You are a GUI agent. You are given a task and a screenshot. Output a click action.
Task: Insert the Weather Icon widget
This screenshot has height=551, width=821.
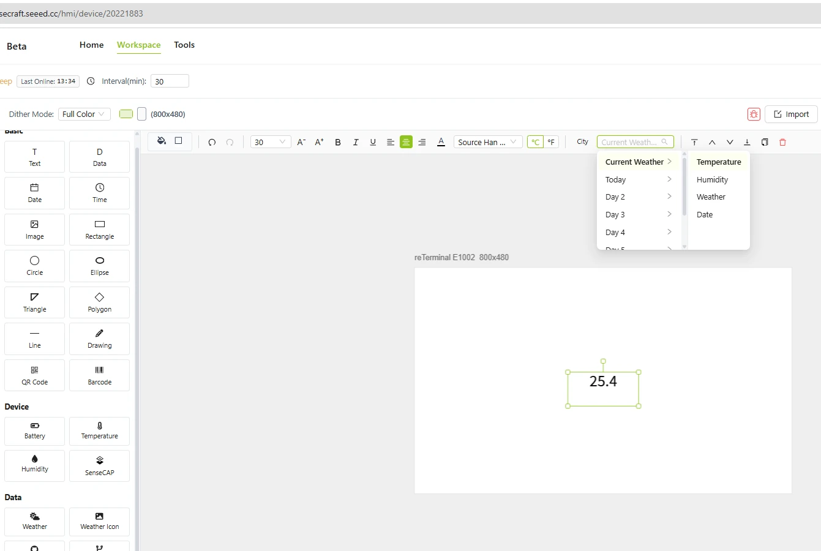click(x=99, y=520)
